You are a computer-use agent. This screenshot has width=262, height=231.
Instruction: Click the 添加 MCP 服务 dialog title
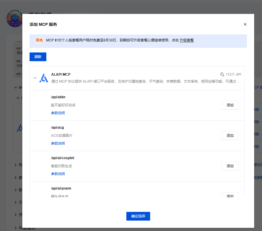[x=43, y=24]
